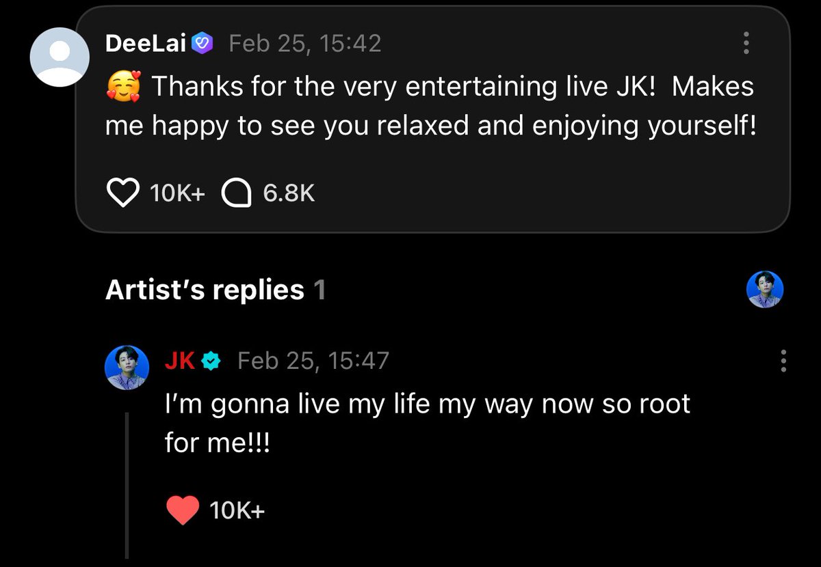Tap the artist avatar beside Artist's replies
This screenshot has width=821, height=567.
(764, 290)
